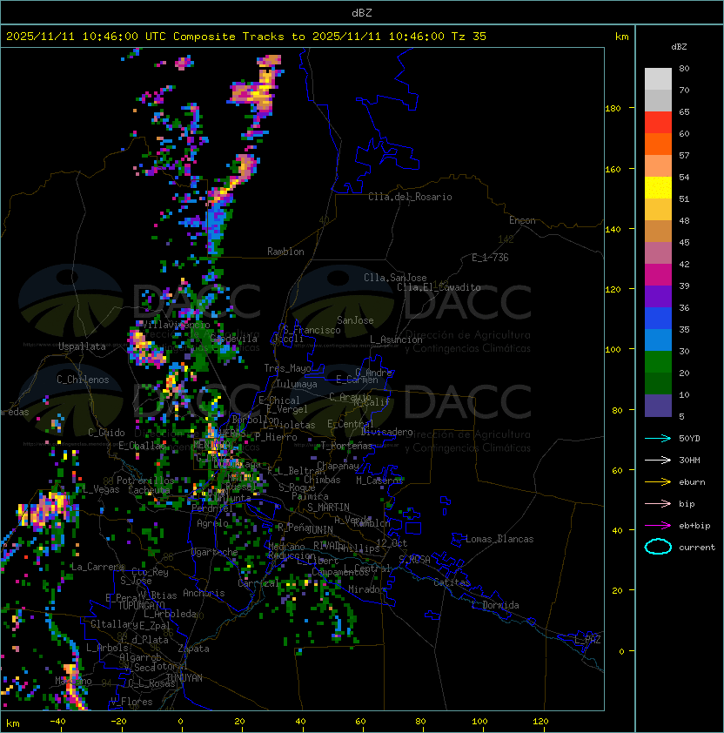The width and height of the screenshot is (724, 733).
Task: Click the Agrelo place label
Action: 212,523
